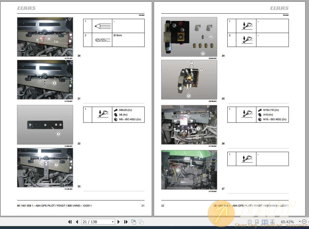Click figure 21 drilled holes photo
Image resolution: width=309 pixels, height=229 pixels.
pos(45,80)
